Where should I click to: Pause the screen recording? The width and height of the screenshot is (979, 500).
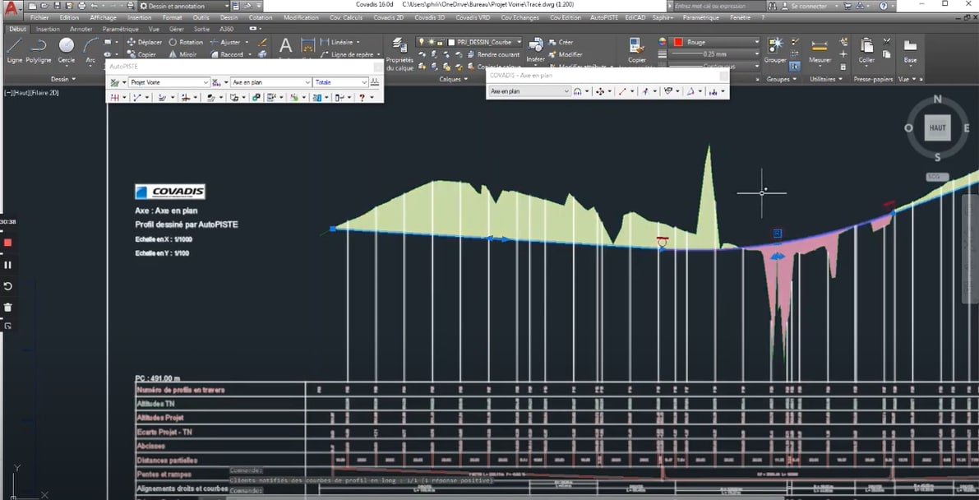(x=8, y=265)
